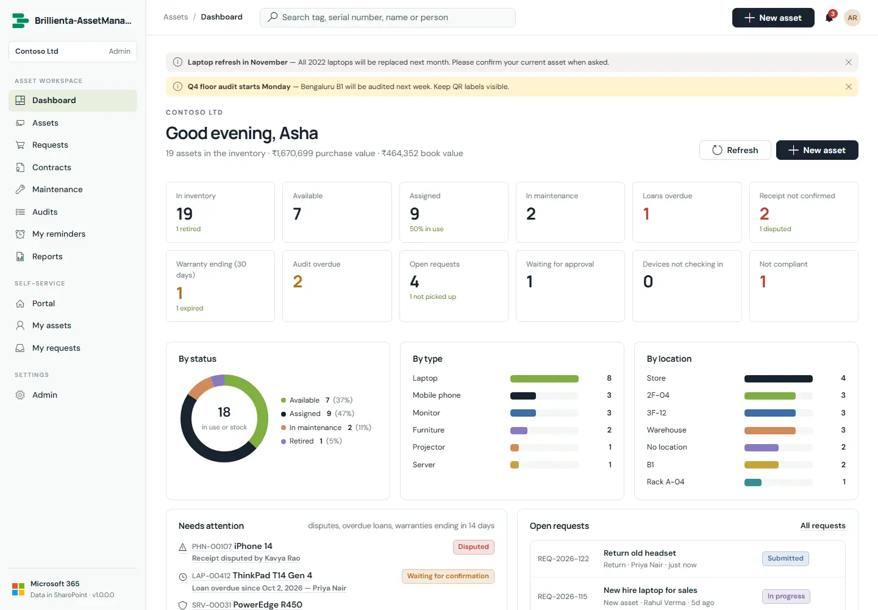The width and height of the screenshot is (878, 610).
Task: Close the Q4 floor audit banner
Action: [x=849, y=87]
